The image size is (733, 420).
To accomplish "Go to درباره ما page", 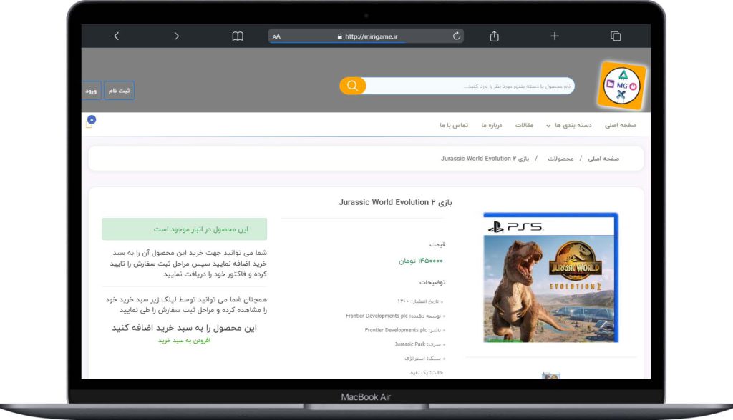I will coord(492,125).
